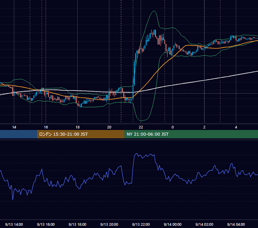Click the 4 hour label on price chart axis
The height and width of the screenshot is (228, 258).
coord(236,127)
